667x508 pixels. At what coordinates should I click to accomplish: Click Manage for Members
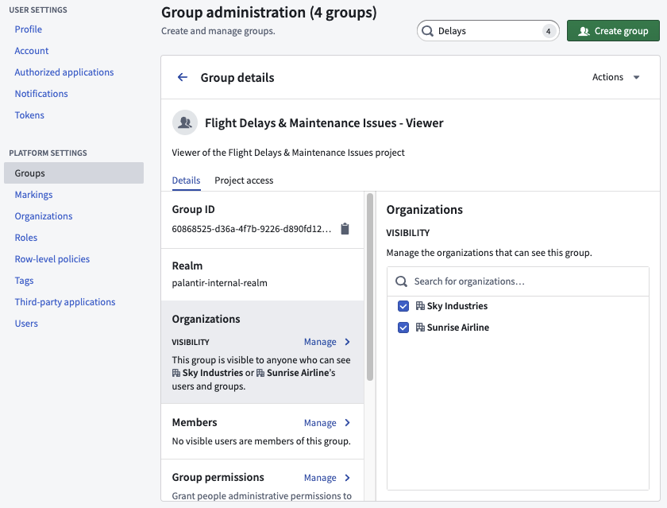320,422
